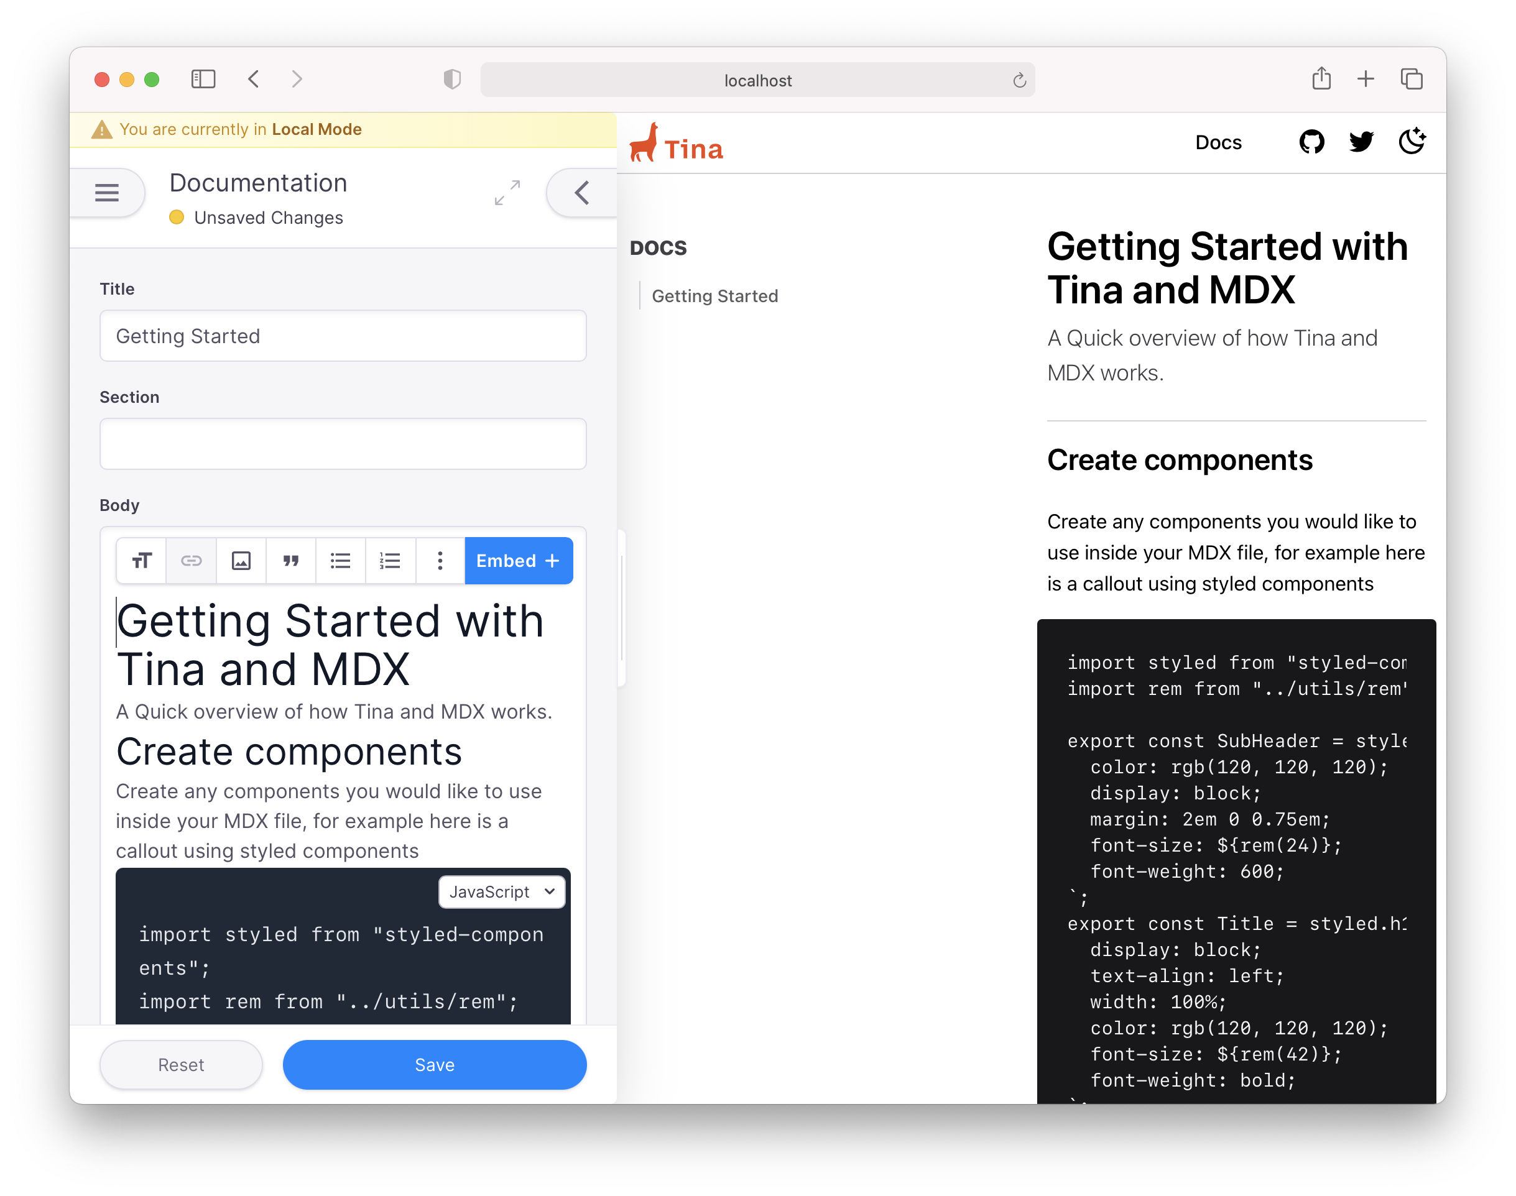
Task: Toggle the Safari sidebar
Action: tap(203, 79)
